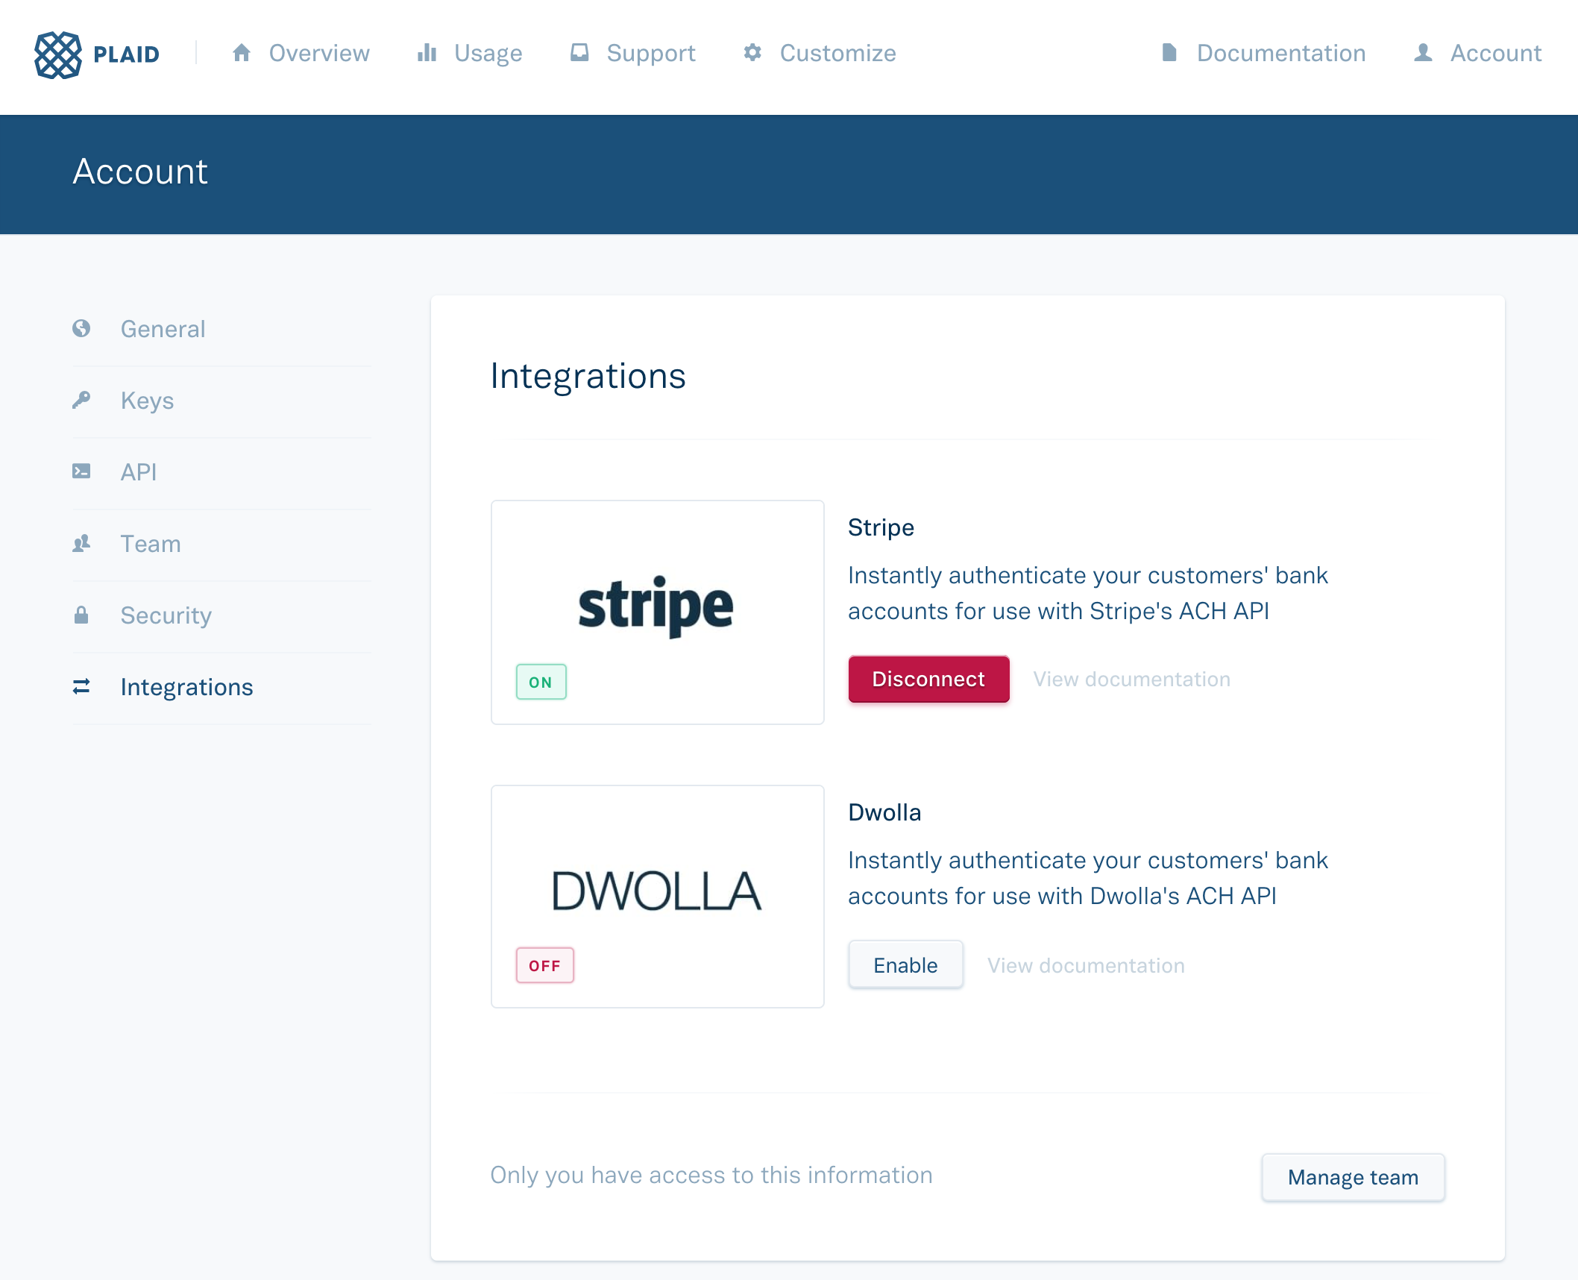1578x1280 pixels.
Task: Open the Usage nav item
Action: [470, 53]
